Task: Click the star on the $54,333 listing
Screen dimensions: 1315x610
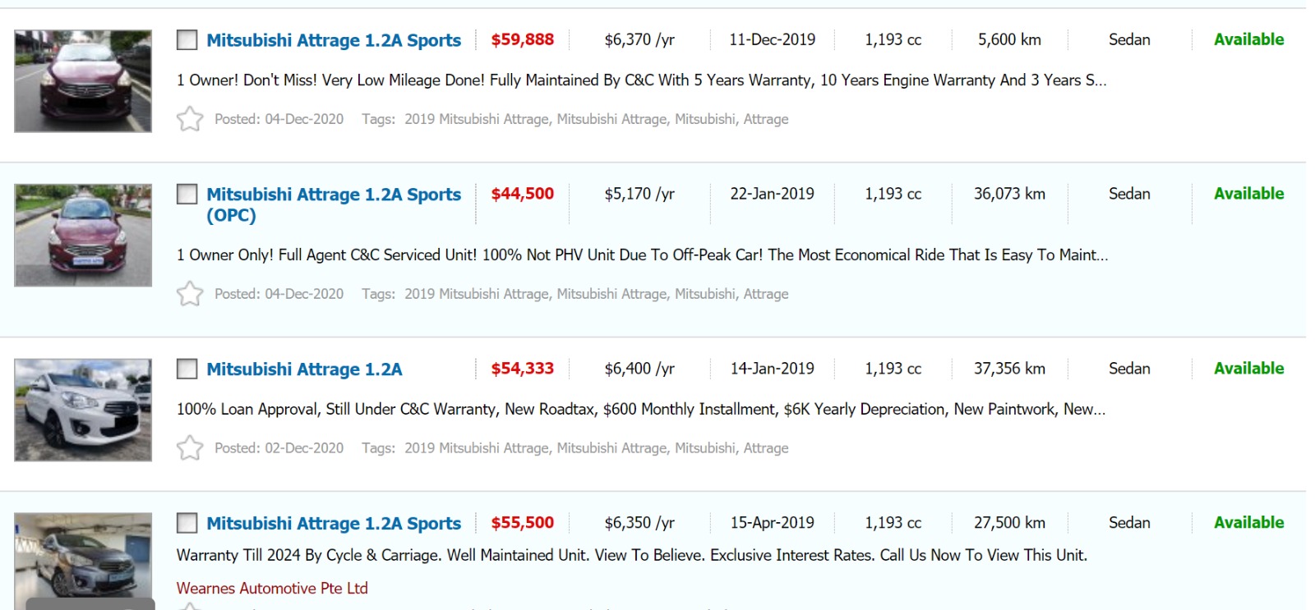Action: coord(190,447)
